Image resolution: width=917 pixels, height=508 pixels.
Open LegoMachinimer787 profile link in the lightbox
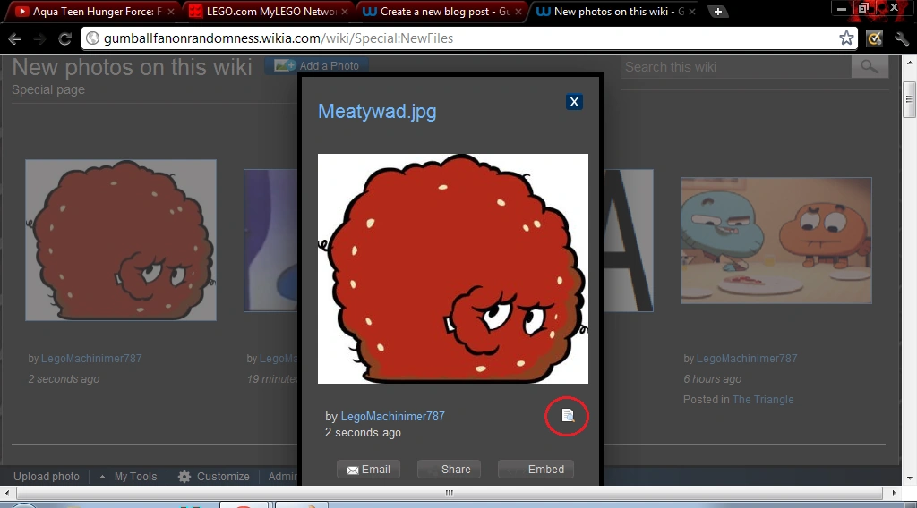coord(392,416)
